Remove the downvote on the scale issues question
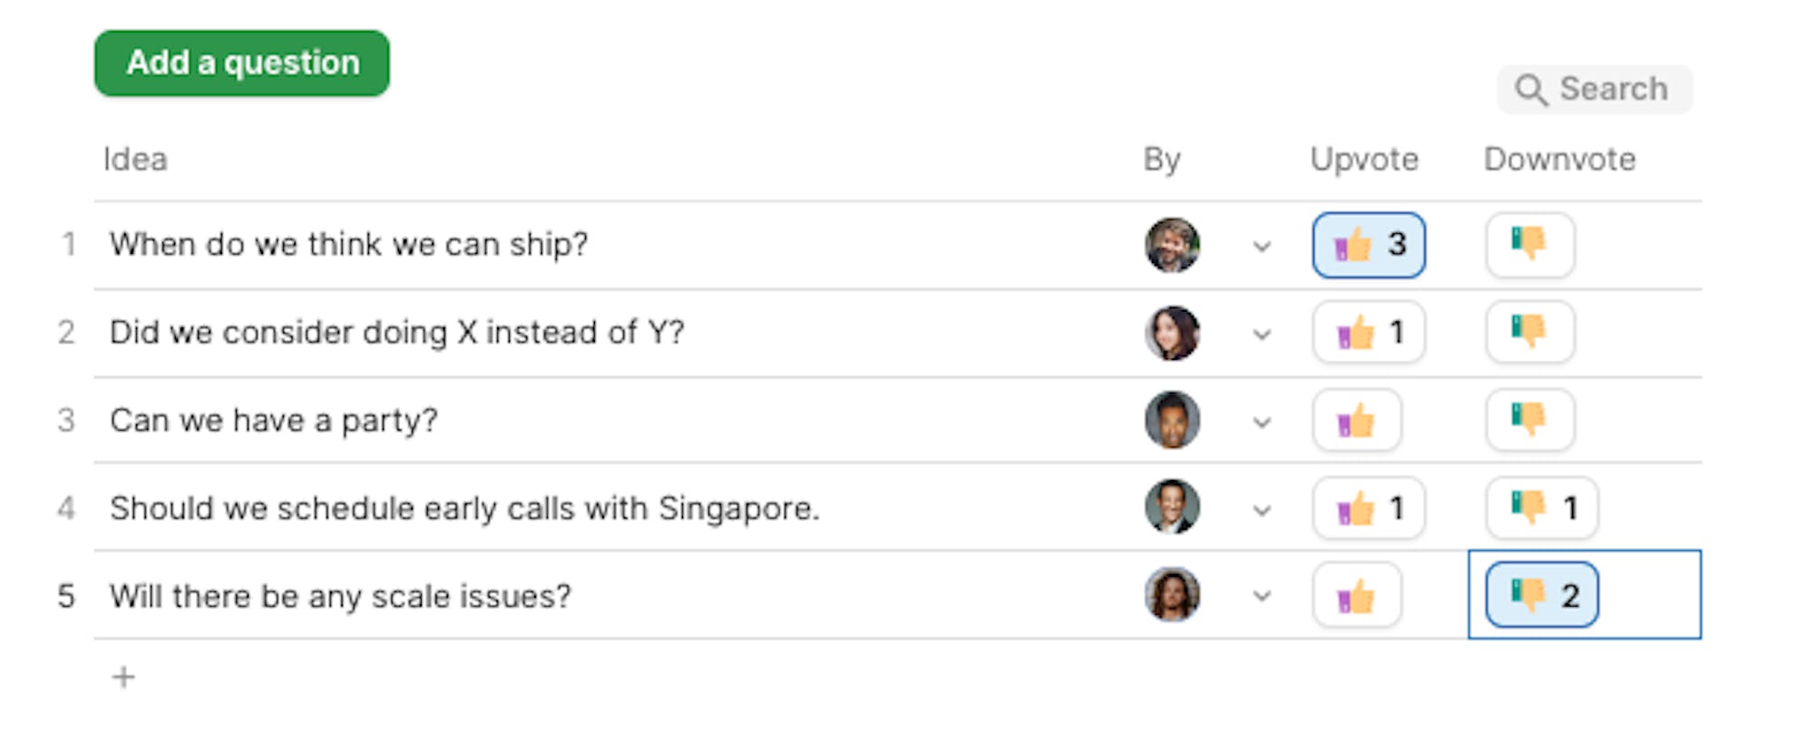Viewport: 1814px width, 731px height. (x=1542, y=596)
